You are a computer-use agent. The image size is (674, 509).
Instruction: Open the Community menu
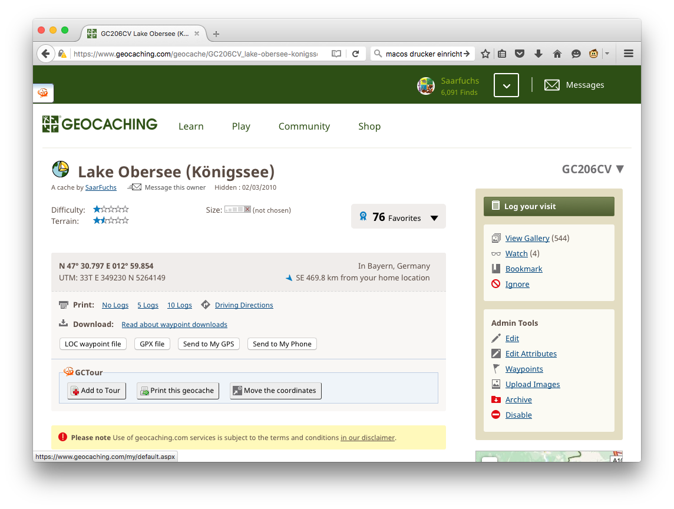pos(305,127)
